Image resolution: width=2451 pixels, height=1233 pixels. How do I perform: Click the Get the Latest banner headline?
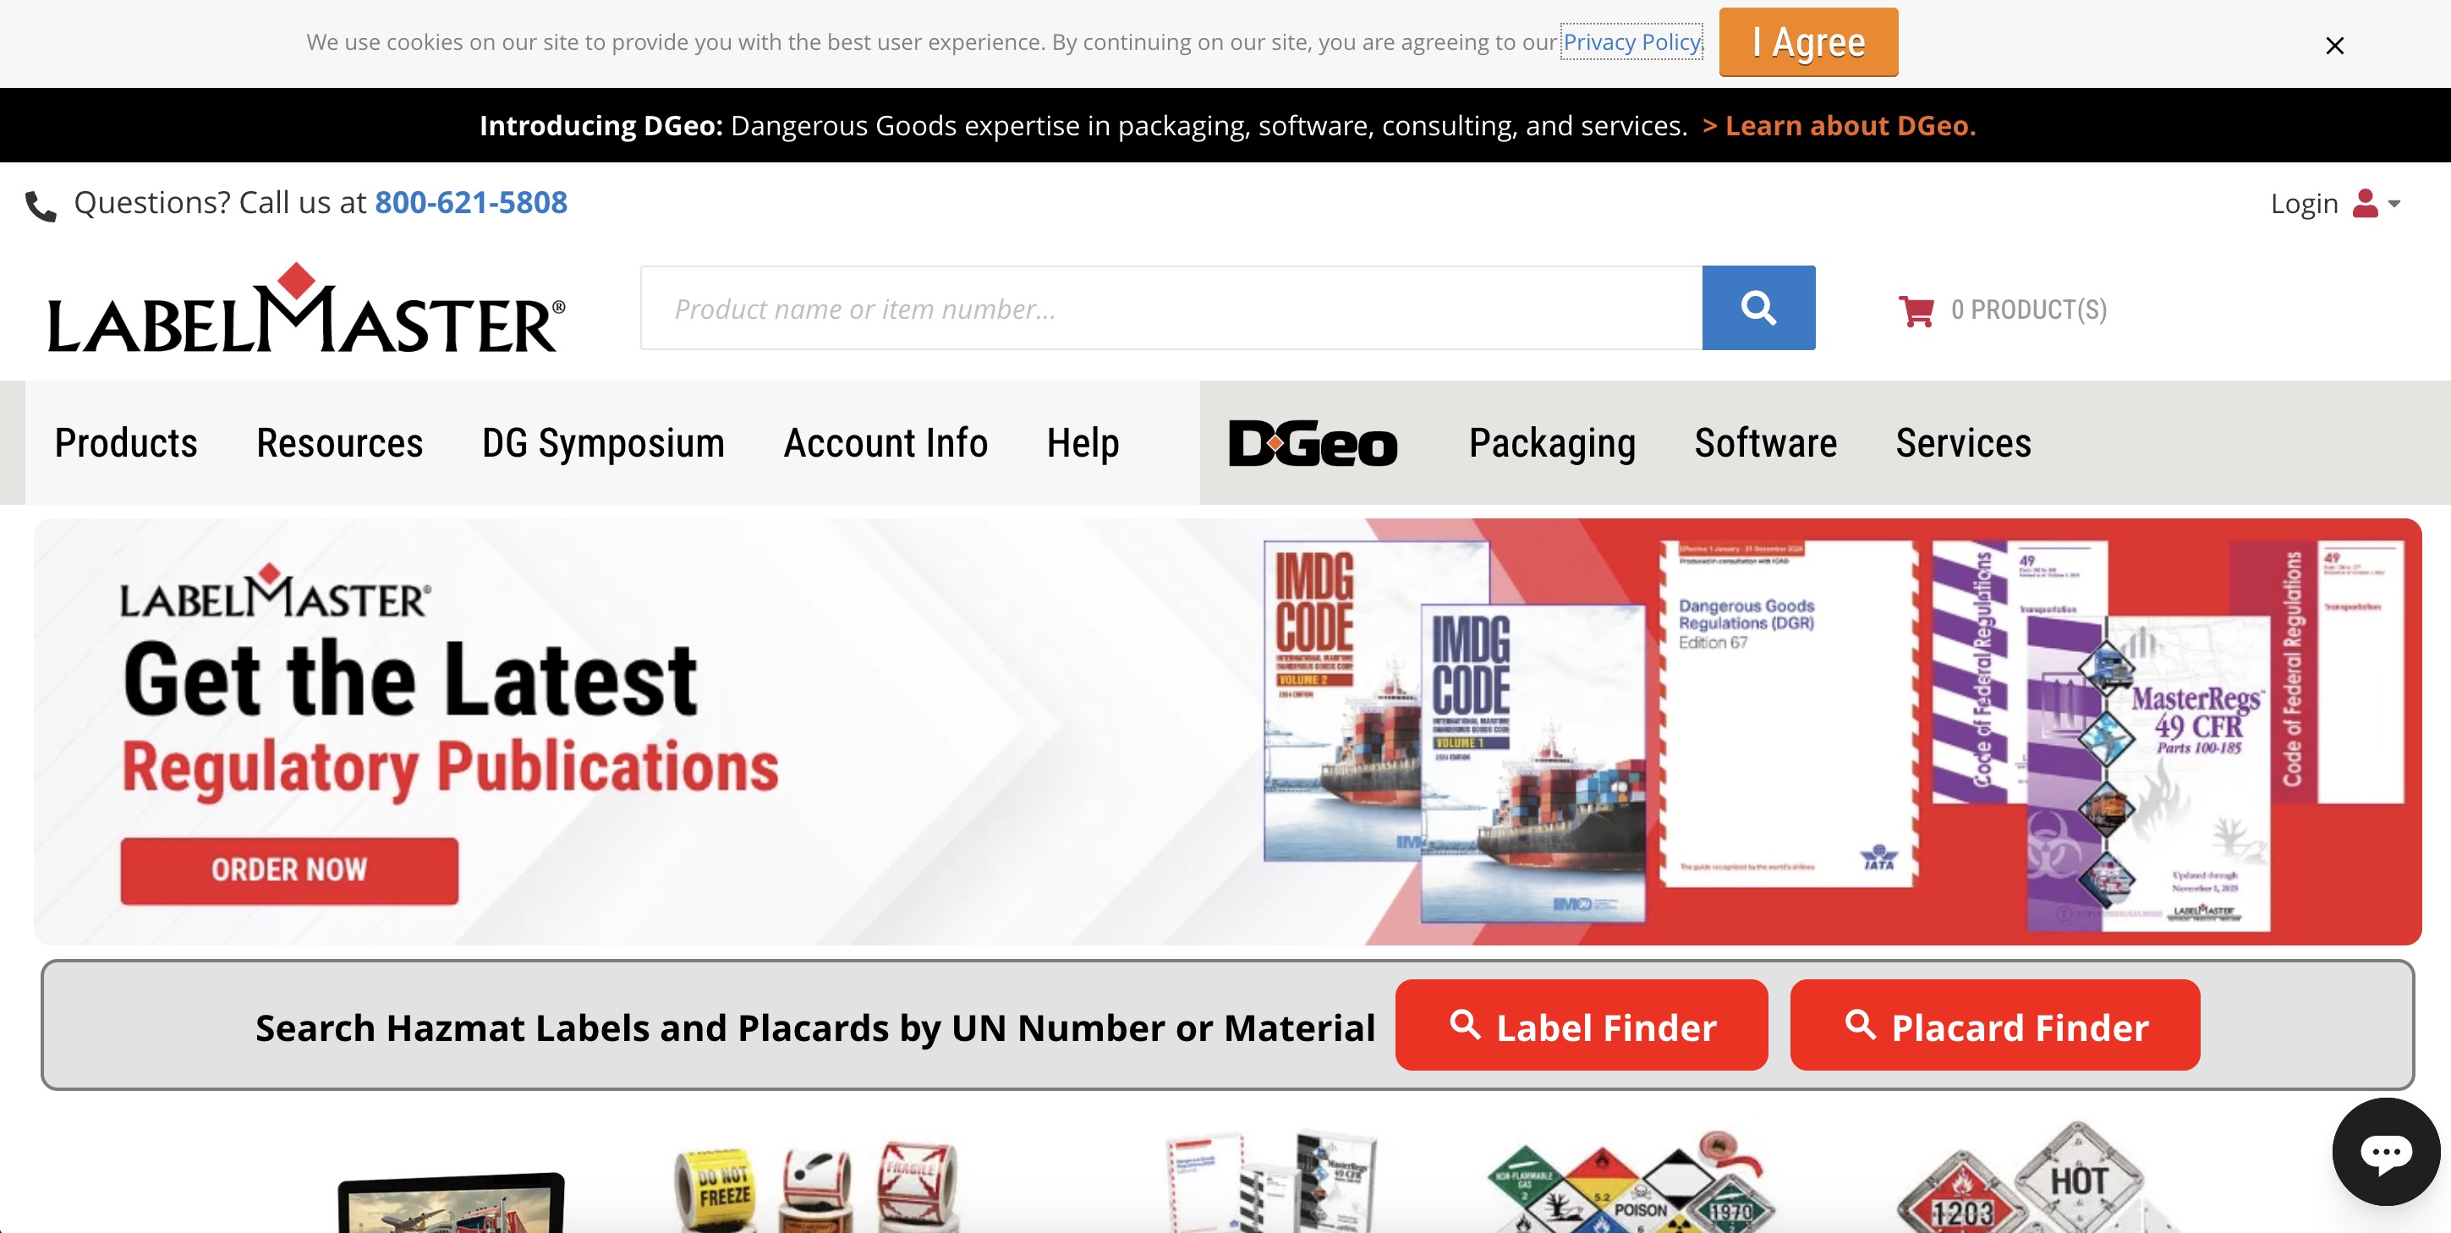pyautogui.click(x=410, y=679)
